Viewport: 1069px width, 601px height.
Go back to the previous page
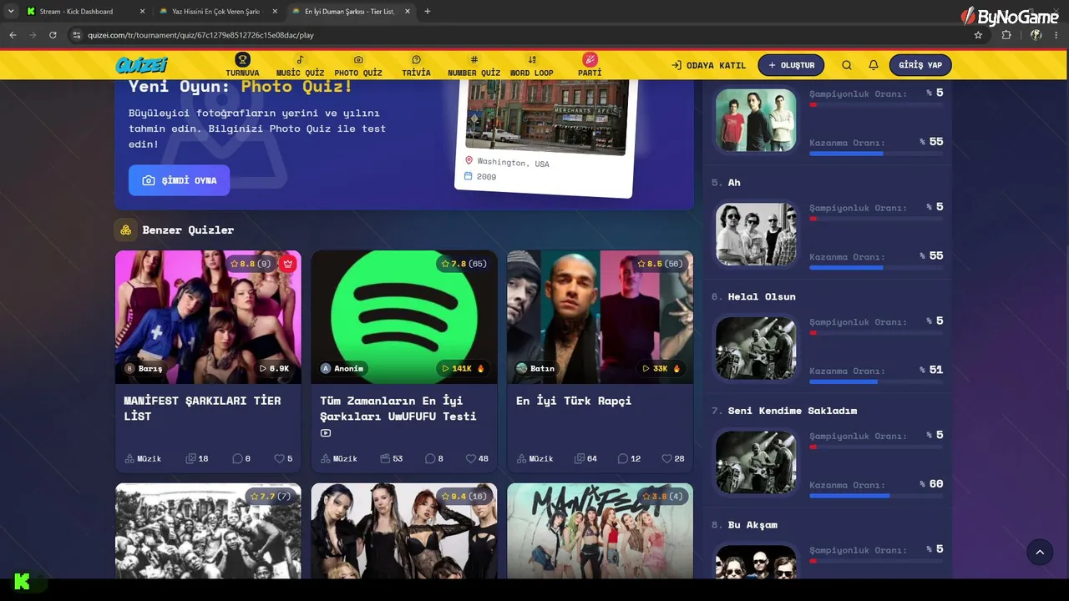[13, 35]
